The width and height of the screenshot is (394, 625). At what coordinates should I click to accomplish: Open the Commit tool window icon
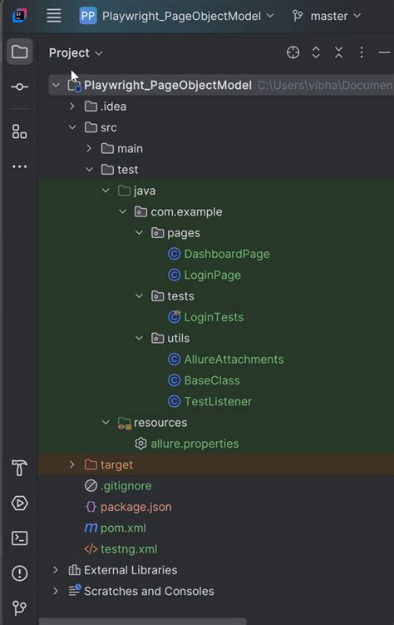click(x=19, y=87)
